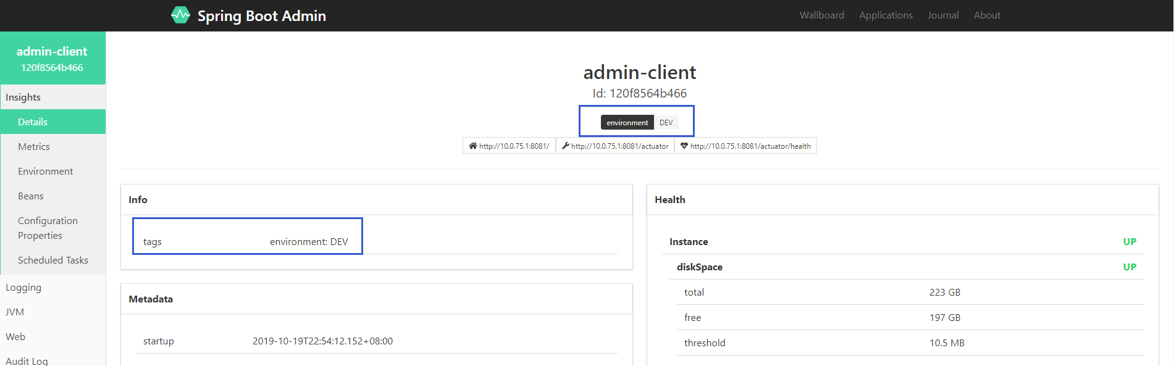Viewport: 1174px width, 366px height.
Task: Click the tags row label
Action: (x=153, y=241)
